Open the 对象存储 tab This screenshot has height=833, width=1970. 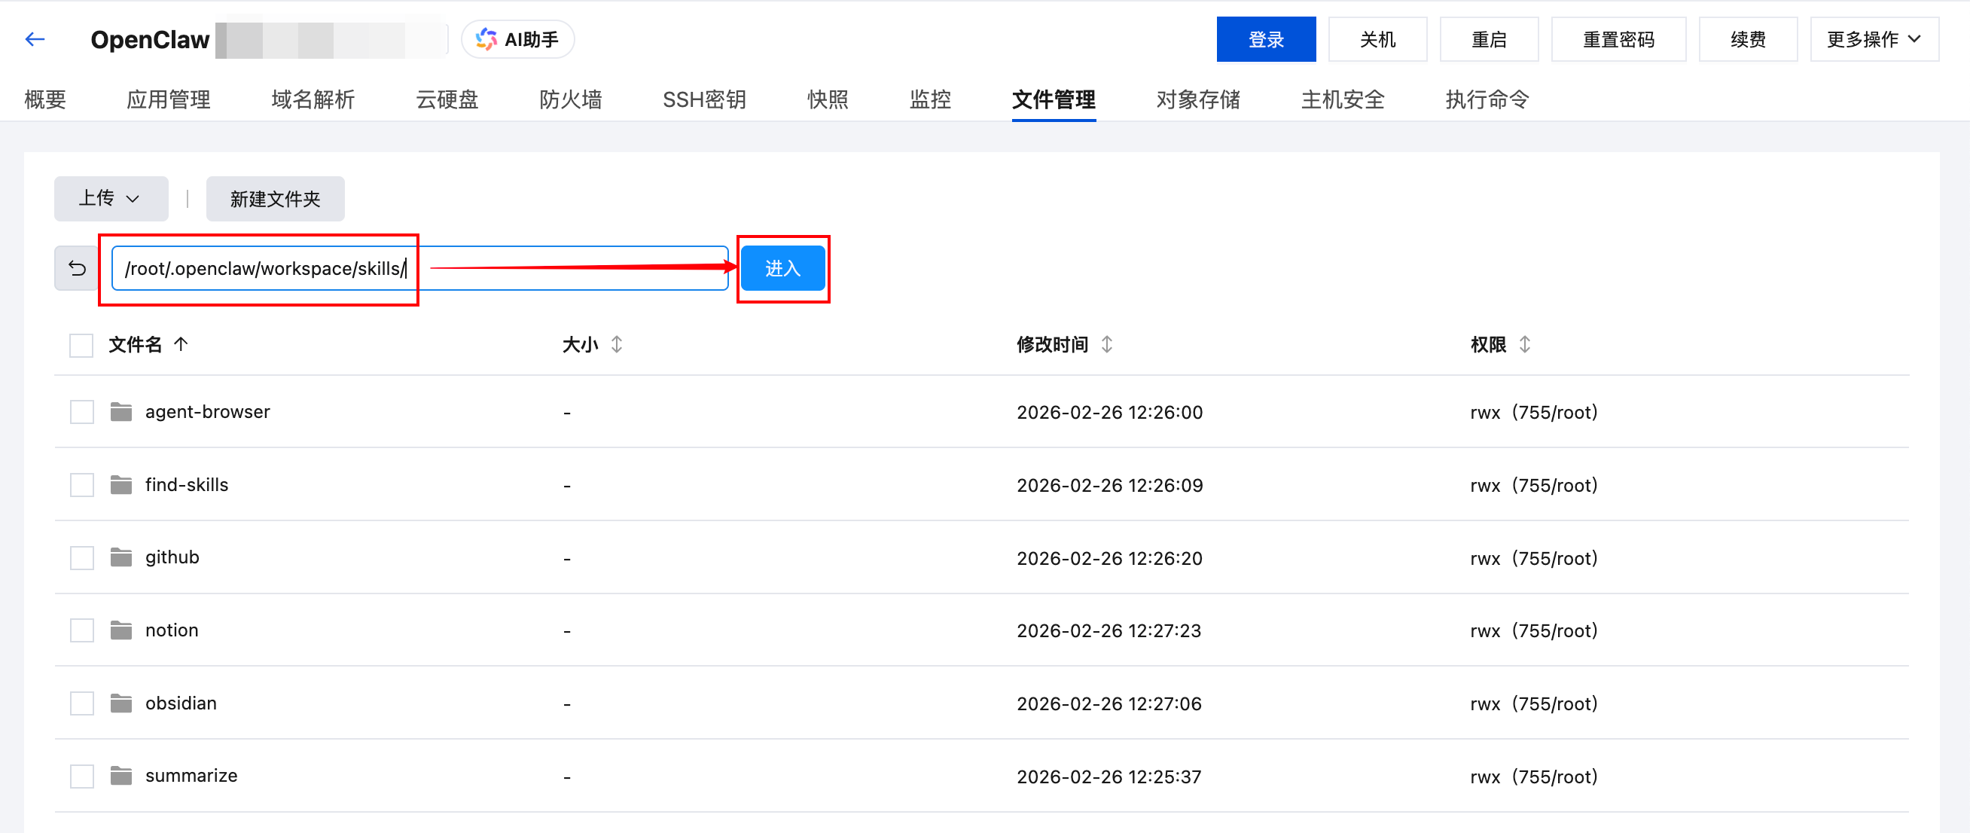click(x=1197, y=99)
